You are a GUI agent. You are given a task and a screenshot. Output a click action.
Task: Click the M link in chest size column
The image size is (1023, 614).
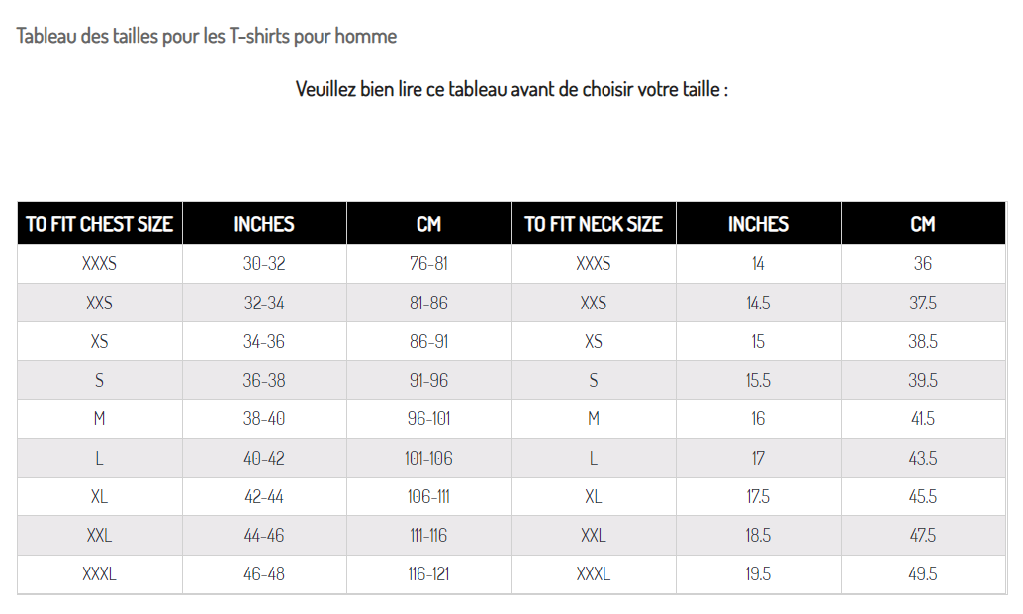click(x=99, y=419)
